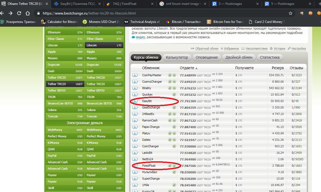Open the История link
This screenshot has width=321, height=192.
coord(280,48)
